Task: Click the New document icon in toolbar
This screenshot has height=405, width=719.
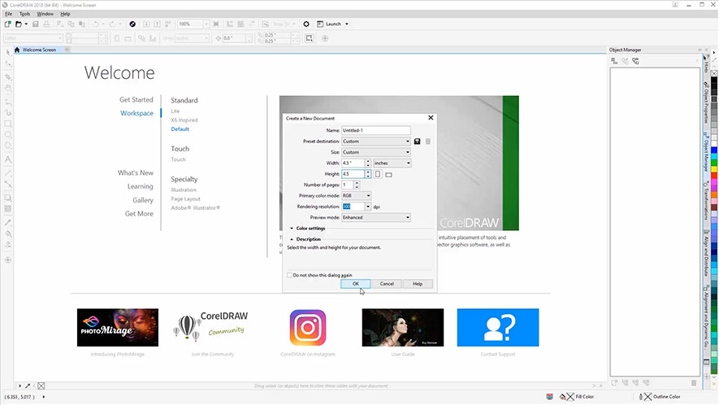Action: pos(7,24)
